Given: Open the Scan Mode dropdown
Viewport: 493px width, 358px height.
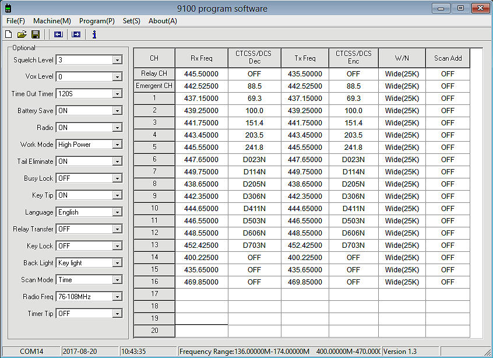Looking at the screenshot, I should [x=117, y=280].
